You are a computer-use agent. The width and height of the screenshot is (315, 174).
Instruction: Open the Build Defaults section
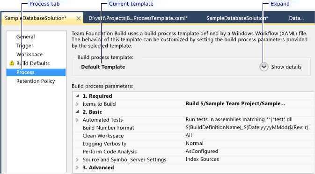pos(33,63)
